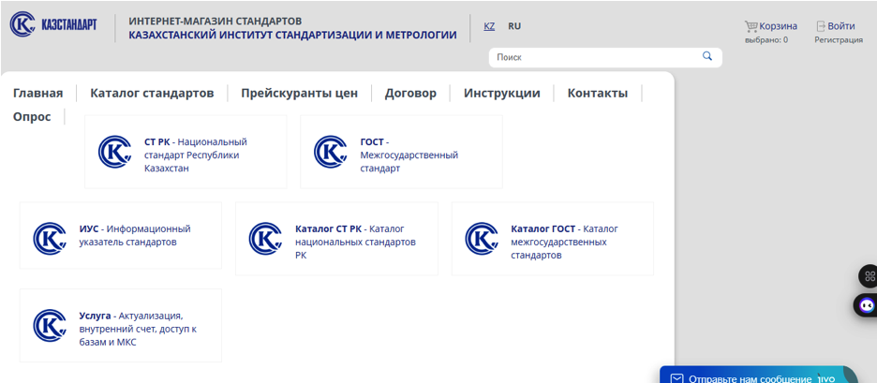Click the ИУС card logo

[50, 239]
